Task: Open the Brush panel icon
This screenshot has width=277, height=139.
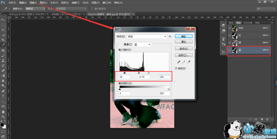Action: coord(223,44)
